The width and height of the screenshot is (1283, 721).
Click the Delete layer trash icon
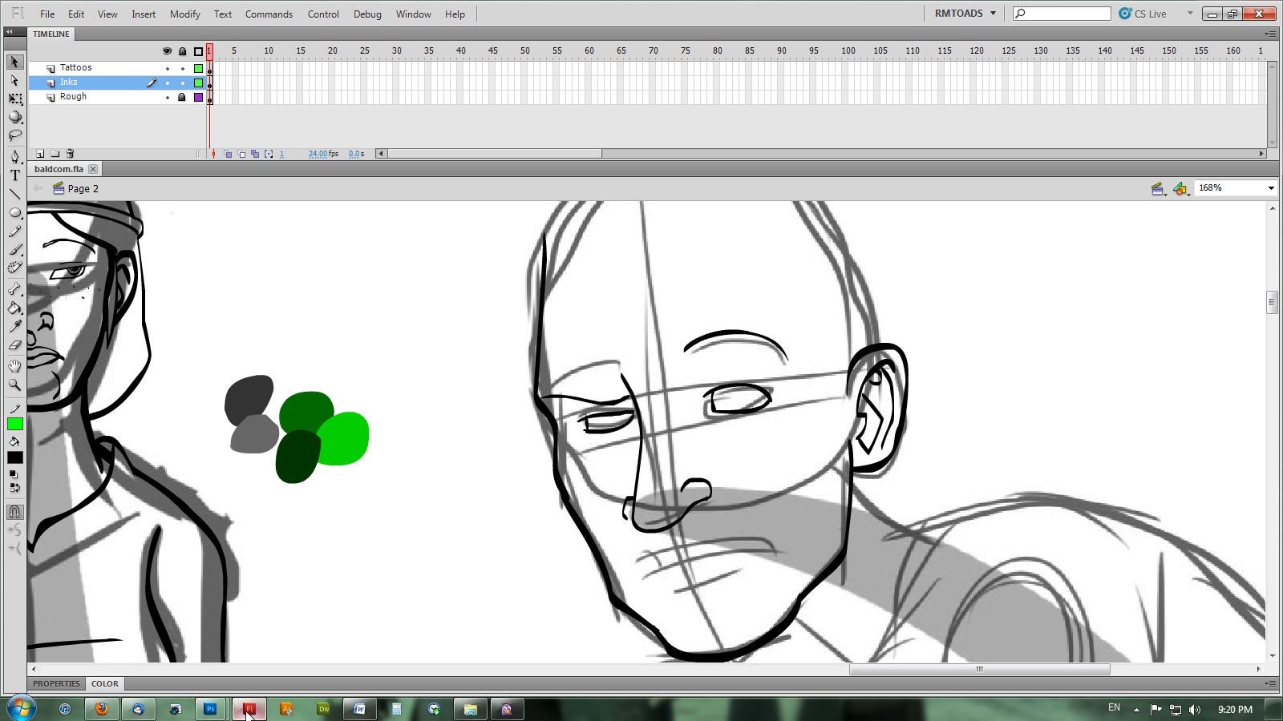pos(70,154)
